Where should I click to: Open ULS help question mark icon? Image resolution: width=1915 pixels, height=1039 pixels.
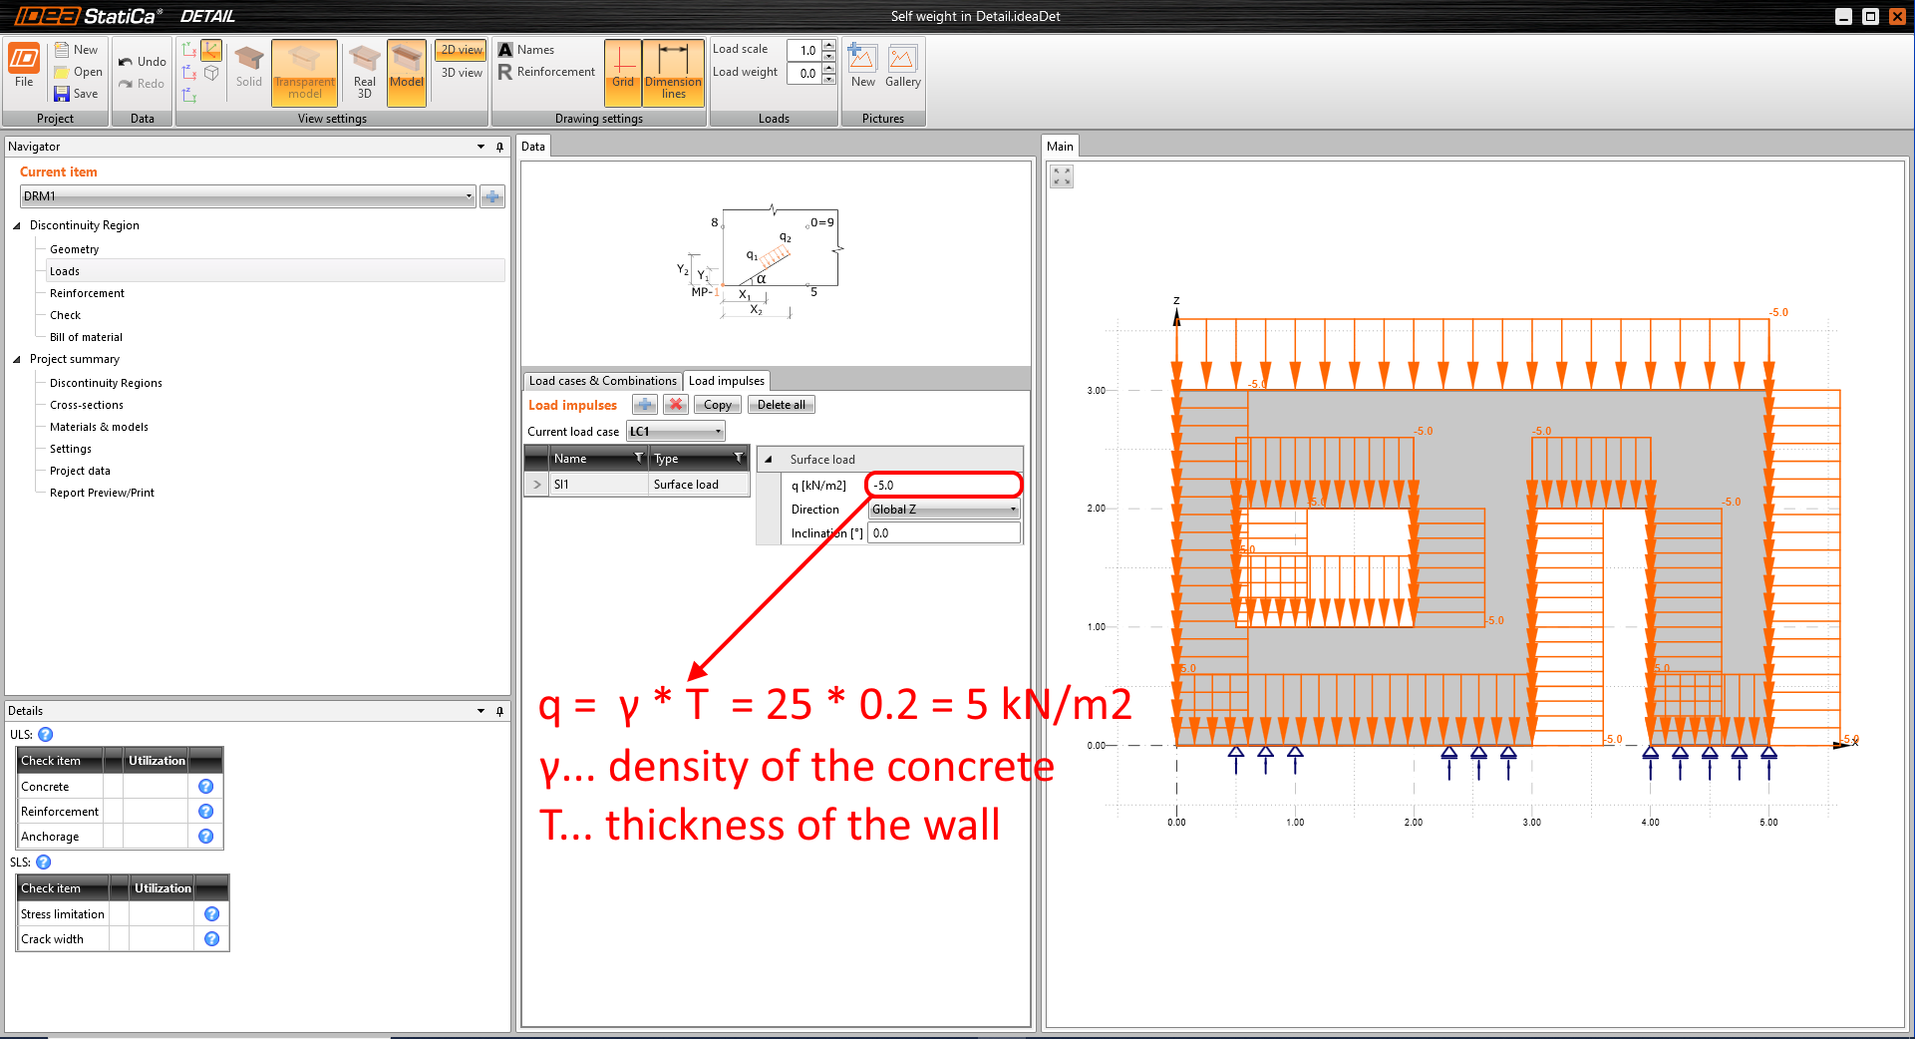(x=46, y=735)
